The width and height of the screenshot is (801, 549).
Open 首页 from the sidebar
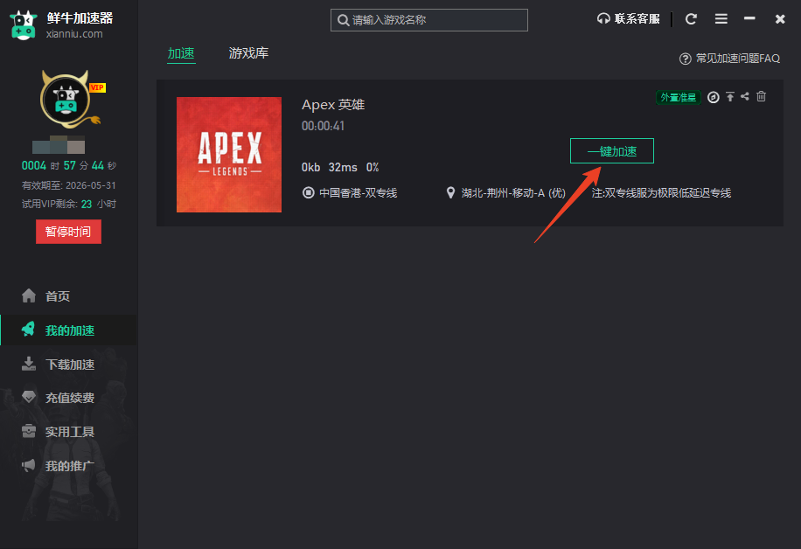pyautogui.click(x=69, y=296)
